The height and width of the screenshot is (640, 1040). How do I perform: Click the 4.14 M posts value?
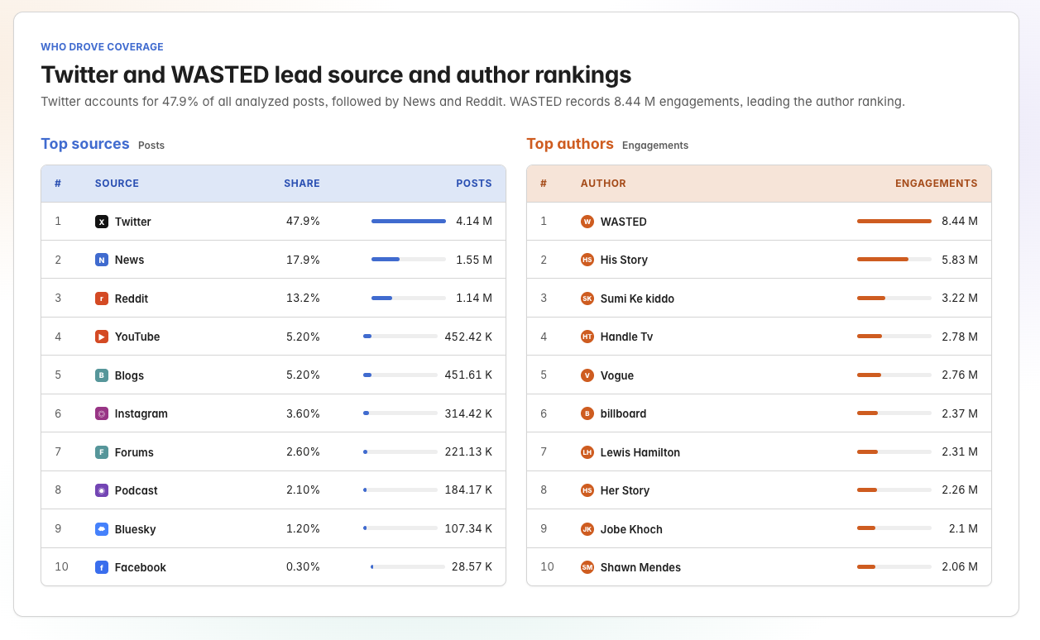[474, 222]
